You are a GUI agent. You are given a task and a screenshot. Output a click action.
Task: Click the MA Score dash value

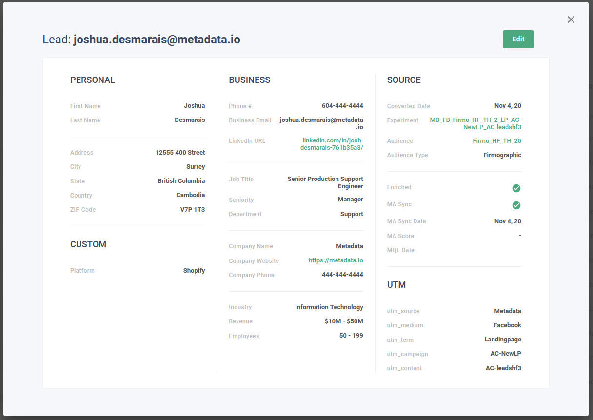520,236
